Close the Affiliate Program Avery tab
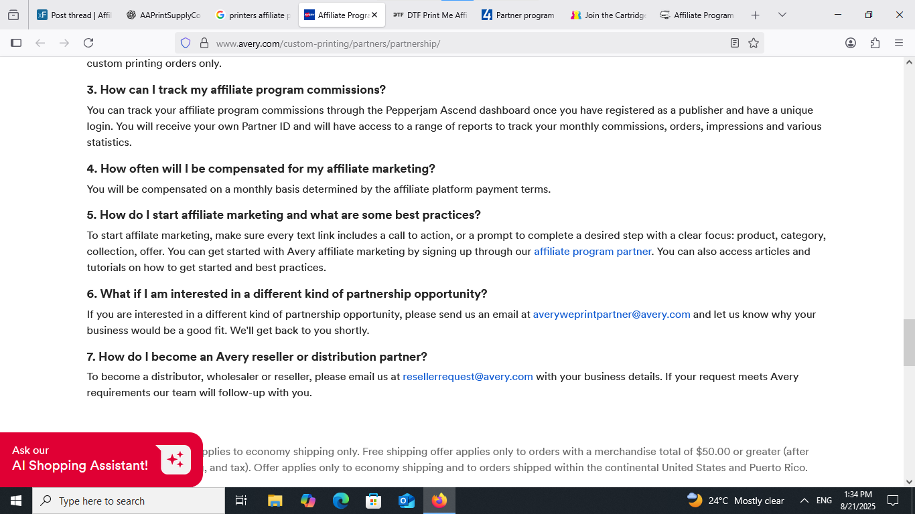The height and width of the screenshot is (514, 915). (x=374, y=15)
